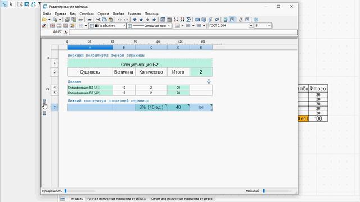Screen dimensions: 360x202
Task: Open the borders grid dropdown arrow
Action: [x=86, y=26]
